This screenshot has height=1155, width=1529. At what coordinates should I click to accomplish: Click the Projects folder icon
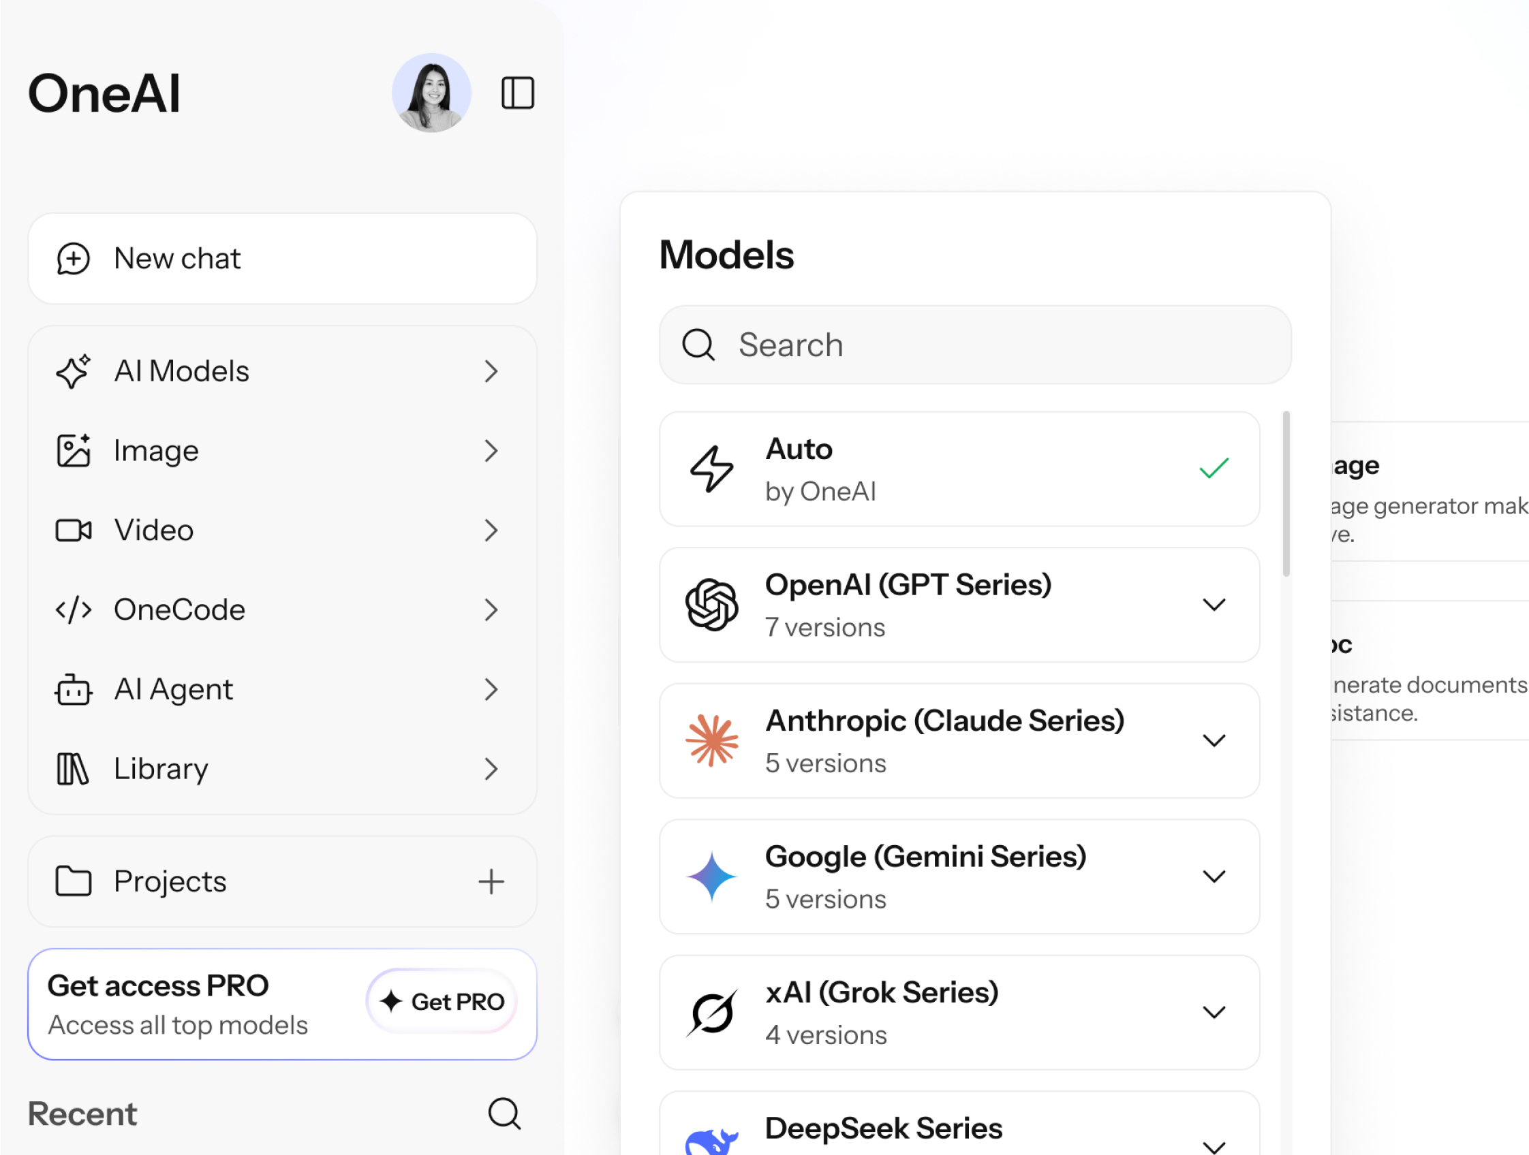click(74, 881)
